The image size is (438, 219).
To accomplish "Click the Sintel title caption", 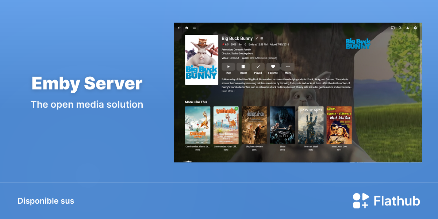I will click(x=283, y=147).
